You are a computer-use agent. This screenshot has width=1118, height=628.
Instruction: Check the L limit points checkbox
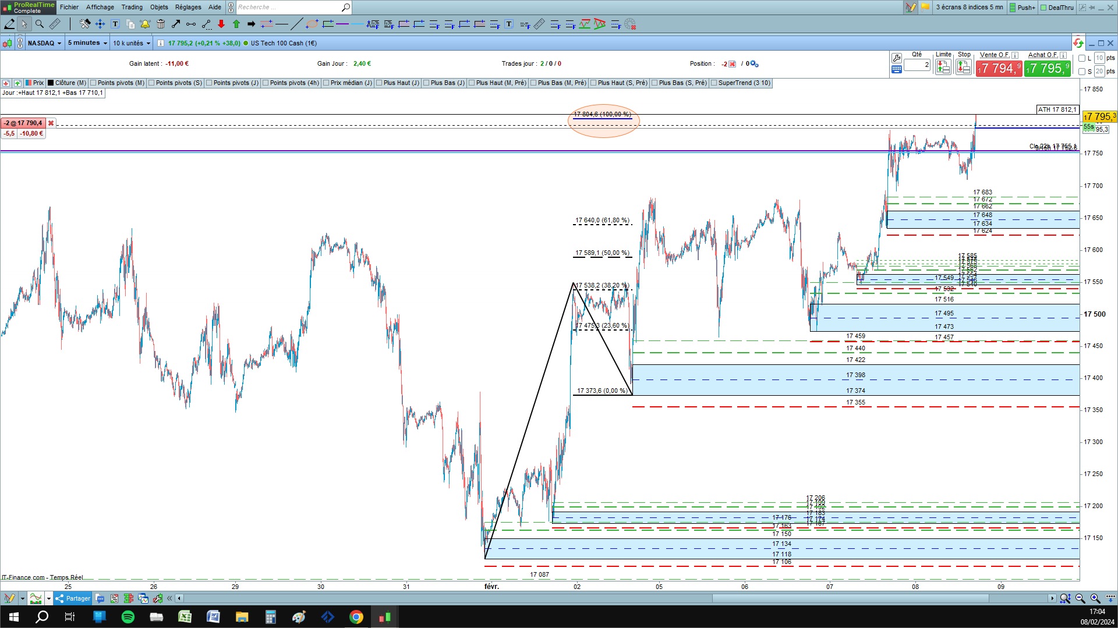click(1082, 58)
